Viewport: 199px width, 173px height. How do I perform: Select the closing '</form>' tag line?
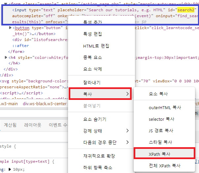[16, 52]
